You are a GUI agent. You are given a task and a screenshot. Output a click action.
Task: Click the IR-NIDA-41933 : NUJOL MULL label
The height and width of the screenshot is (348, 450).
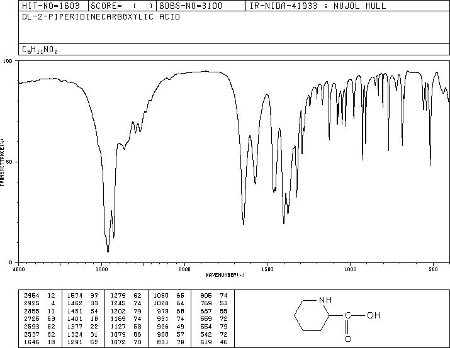(x=317, y=6)
